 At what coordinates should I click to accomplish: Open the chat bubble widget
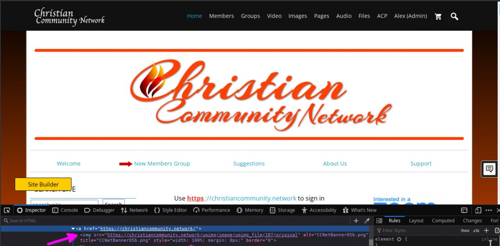(489, 169)
